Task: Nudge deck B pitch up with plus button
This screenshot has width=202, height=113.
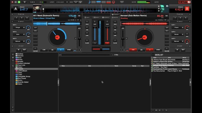Action: pyautogui.click(x=124, y=50)
